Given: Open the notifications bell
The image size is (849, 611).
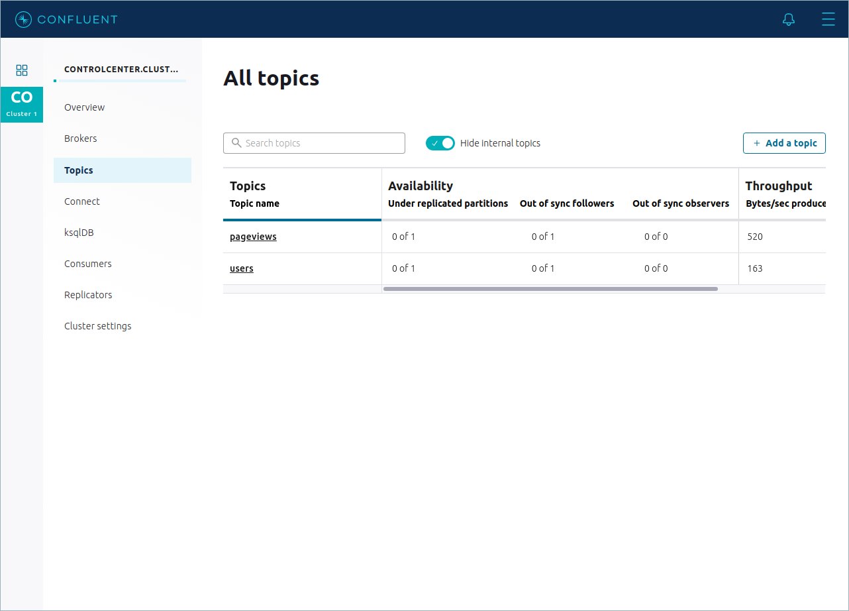Looking at the screenshot, I should (x=788, y=19).
